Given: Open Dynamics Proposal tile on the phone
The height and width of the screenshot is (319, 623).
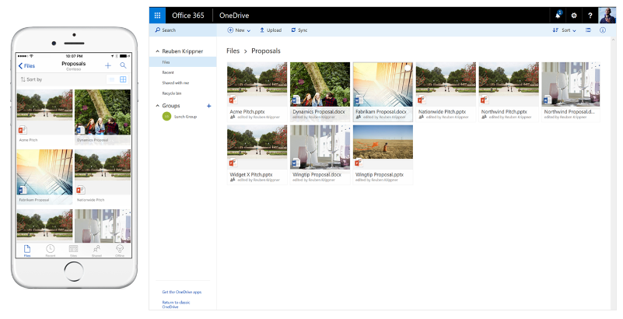Looking at the screenshot, I should coord(103,117).
